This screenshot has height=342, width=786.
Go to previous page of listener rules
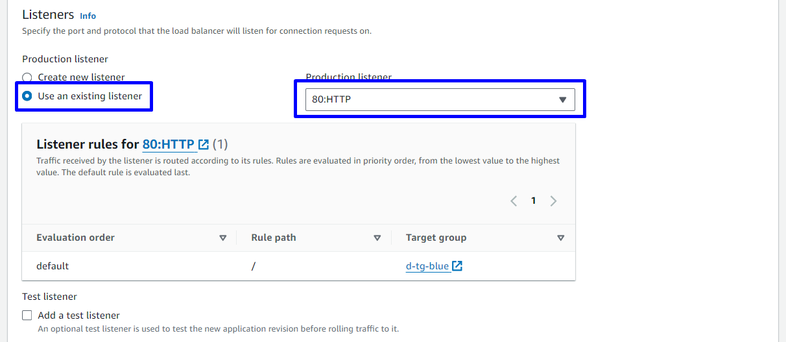(514, 201)
